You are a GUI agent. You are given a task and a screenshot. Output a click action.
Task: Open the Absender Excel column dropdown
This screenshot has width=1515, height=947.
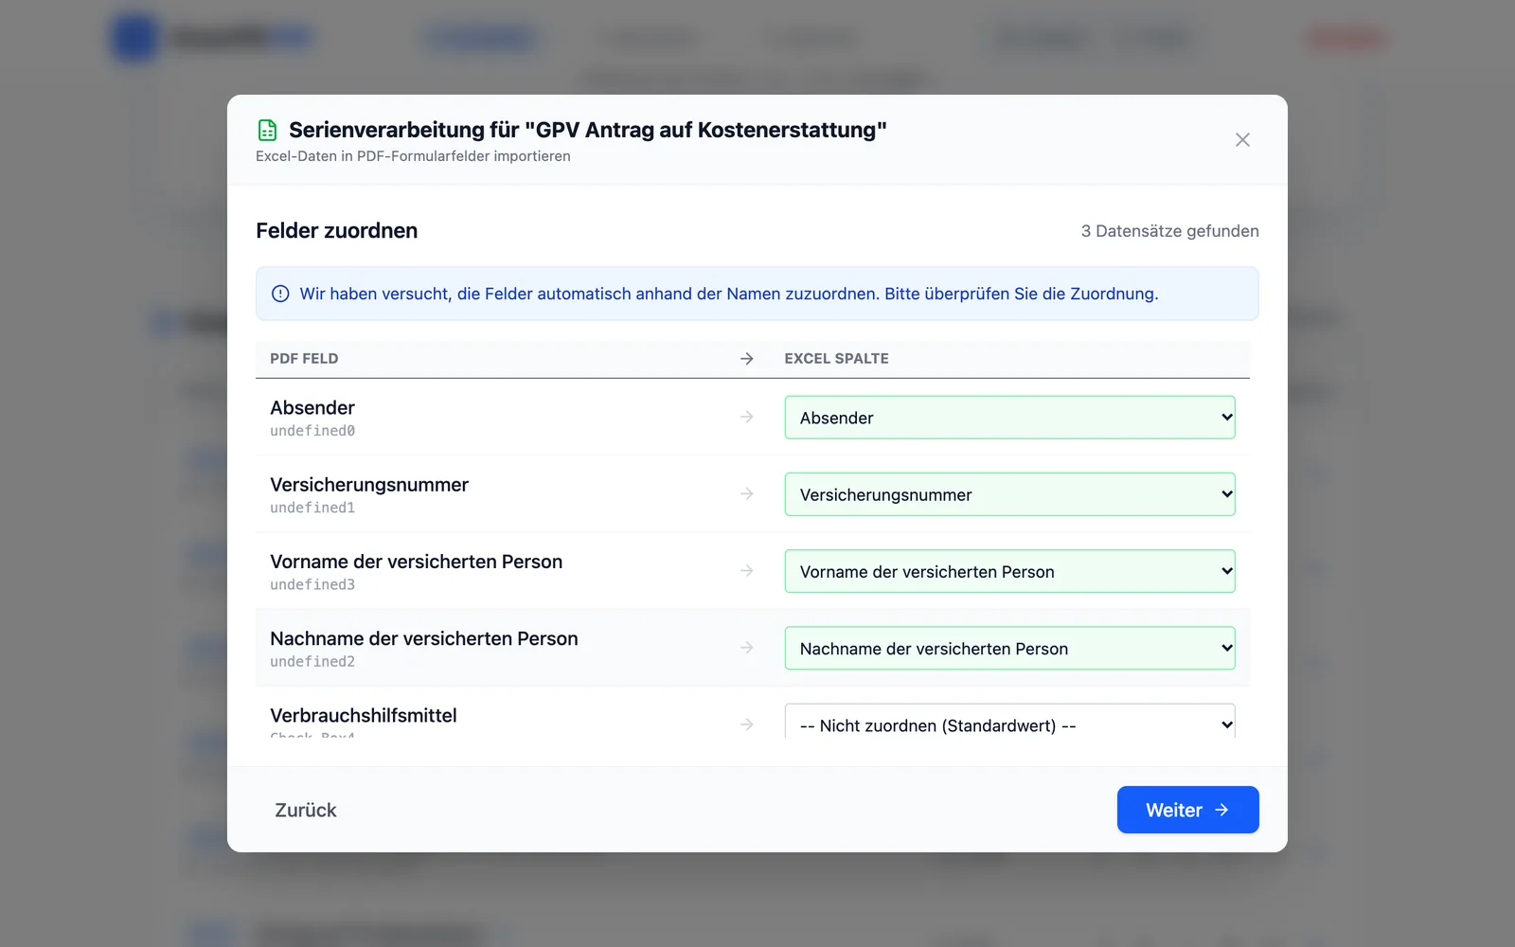[1009, 418]
